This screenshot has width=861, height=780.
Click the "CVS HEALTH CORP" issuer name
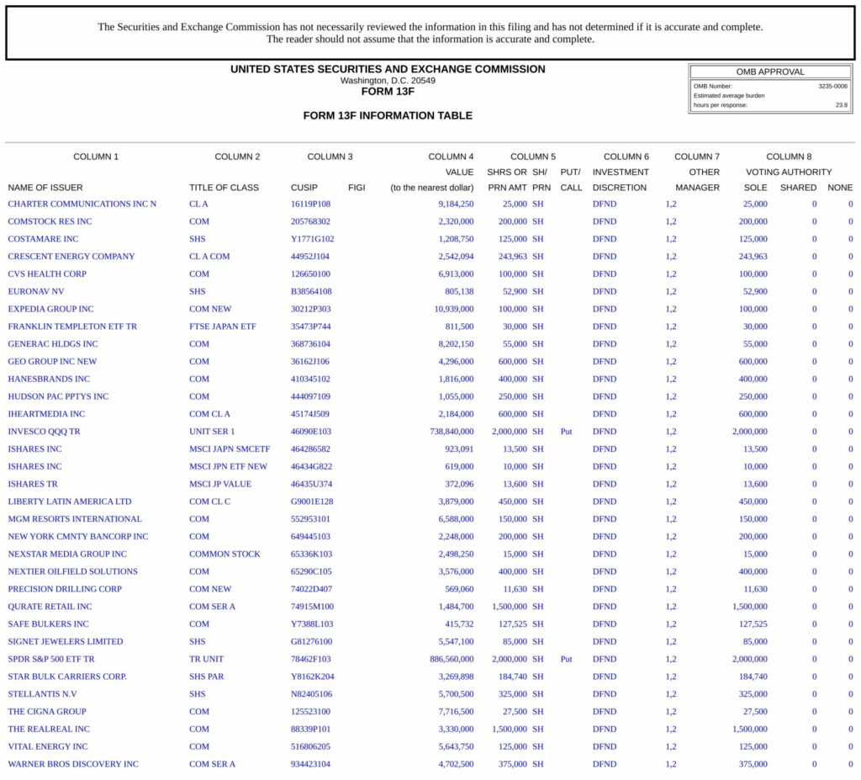click(47, 274)
